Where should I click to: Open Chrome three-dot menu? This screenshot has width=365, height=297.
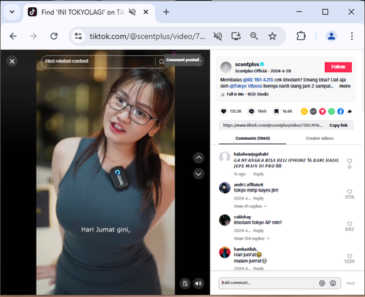(352, 36)
